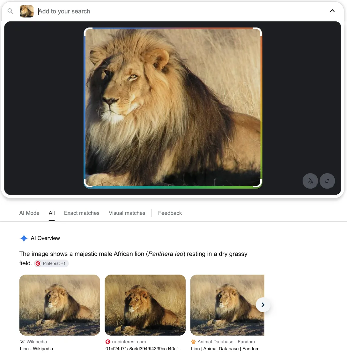Open the 'Lion - Wikipedia' link
Screen dimensions: 347x358
(36, 349)
